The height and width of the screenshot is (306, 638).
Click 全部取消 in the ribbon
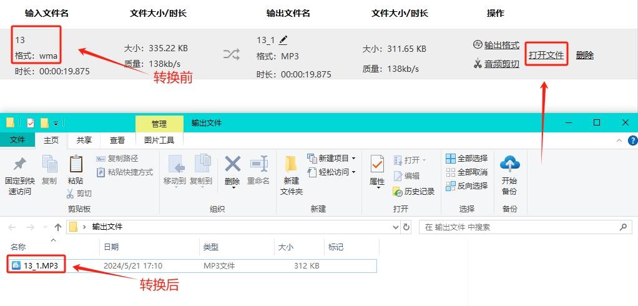[467, 172]
